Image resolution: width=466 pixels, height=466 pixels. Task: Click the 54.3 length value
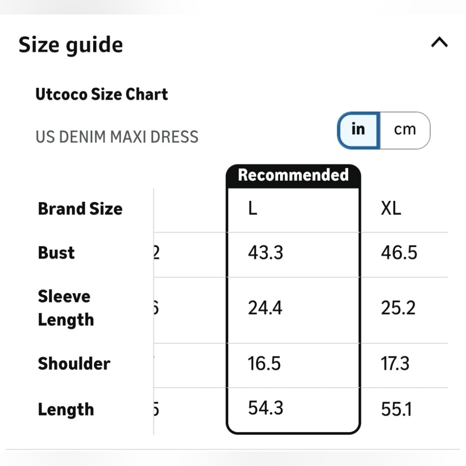(266, 408)
